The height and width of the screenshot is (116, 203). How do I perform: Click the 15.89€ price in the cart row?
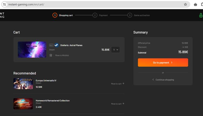point(105,50)
